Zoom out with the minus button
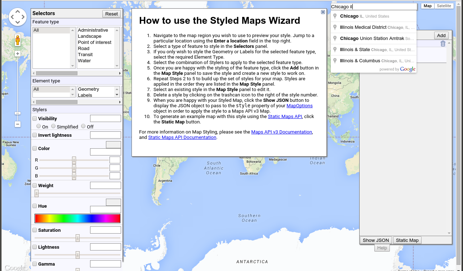 coord(18,124)
